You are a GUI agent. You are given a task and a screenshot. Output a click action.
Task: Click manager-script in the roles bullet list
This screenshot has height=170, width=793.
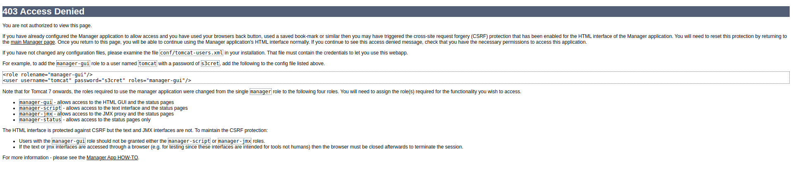(x=40, y=108)
